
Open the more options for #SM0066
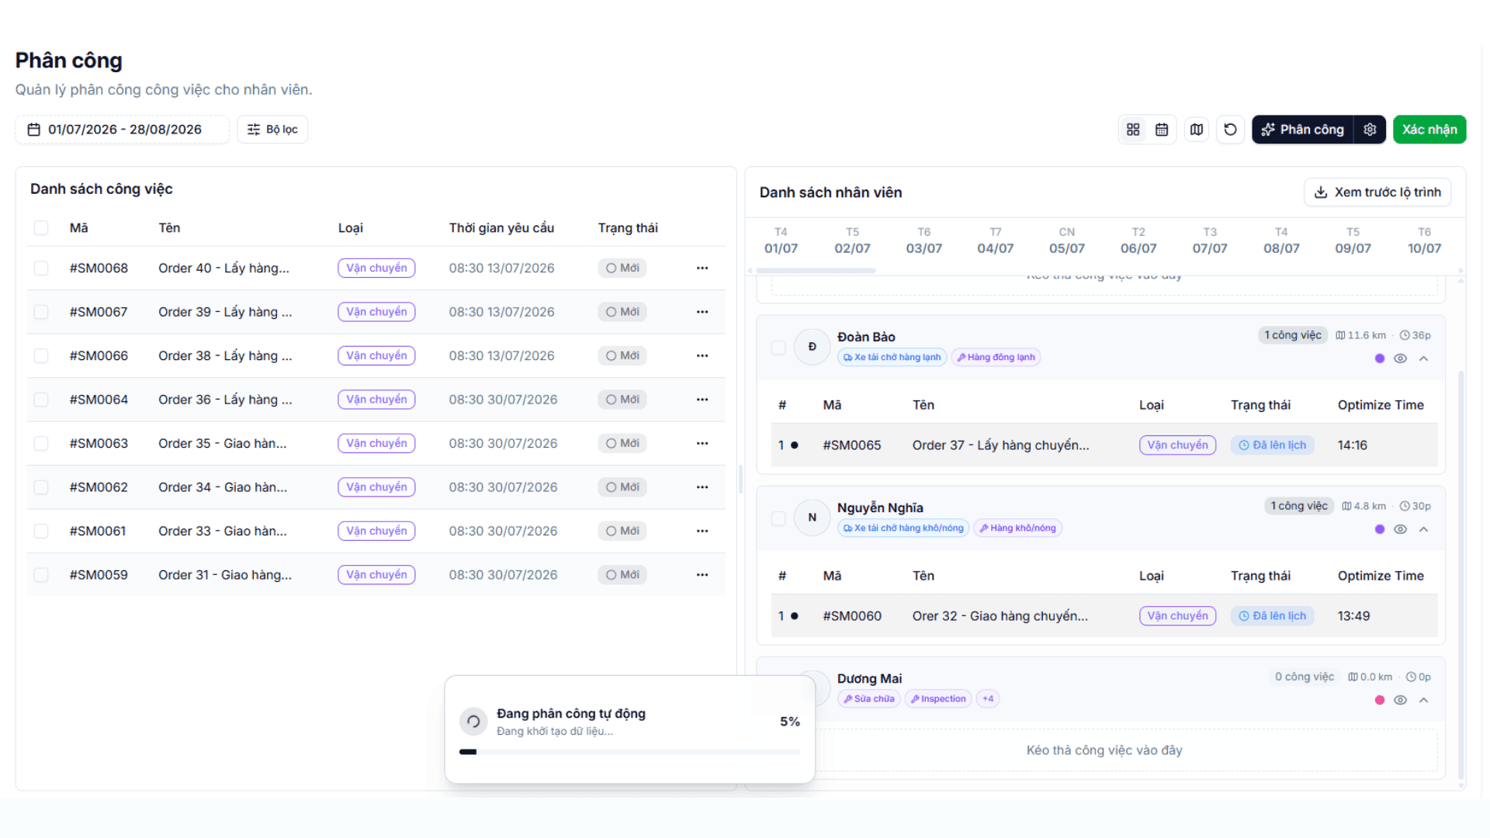click(x=702, y=356)
